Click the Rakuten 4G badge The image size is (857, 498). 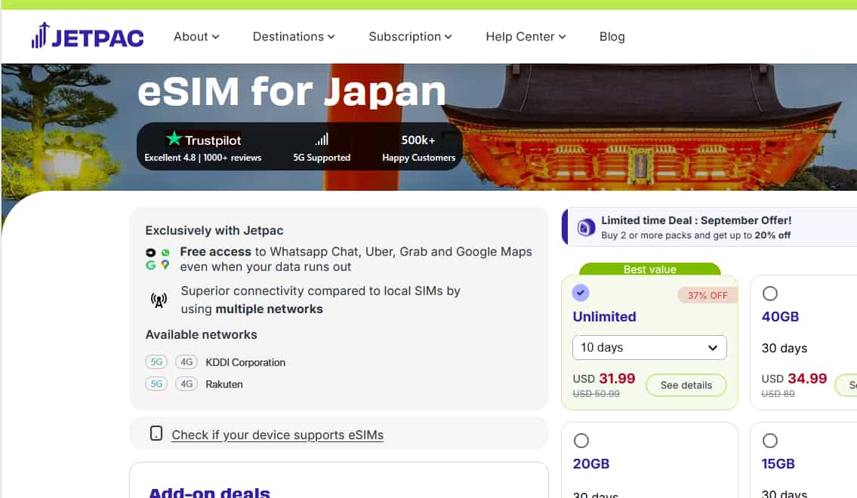pos(187,384)
